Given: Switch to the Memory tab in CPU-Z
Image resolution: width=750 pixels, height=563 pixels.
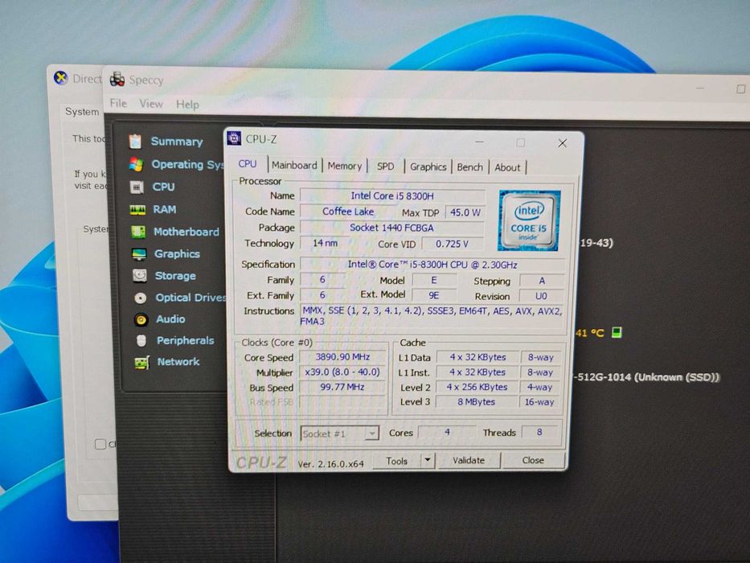Looking at the screenshot, I should (x=344, y=166).
